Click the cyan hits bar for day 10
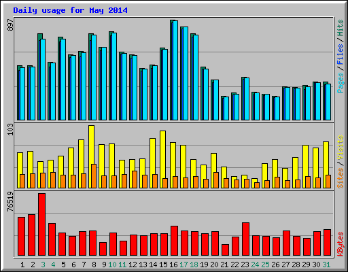Screen dimensions: 348x272 coord(114,76)
